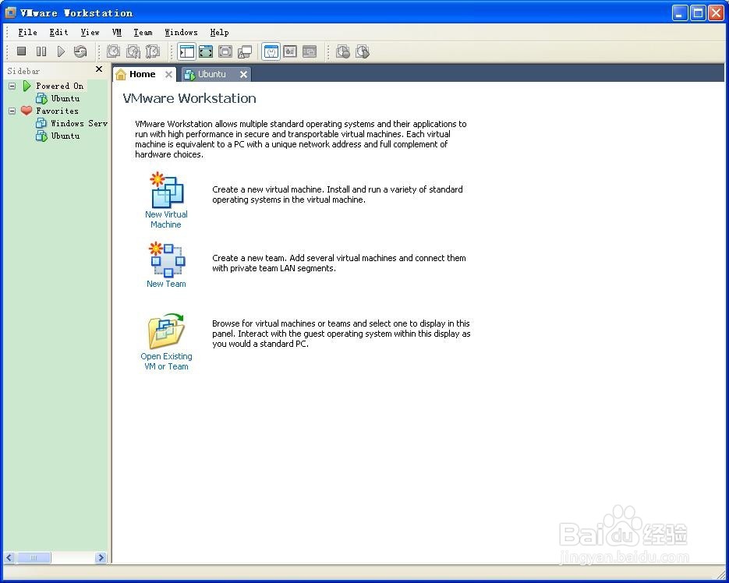Image resolution: width=729 pixels, height=583 pixels.
Task: Close the Ubuntu tab
Action: (x=243, y=74)
